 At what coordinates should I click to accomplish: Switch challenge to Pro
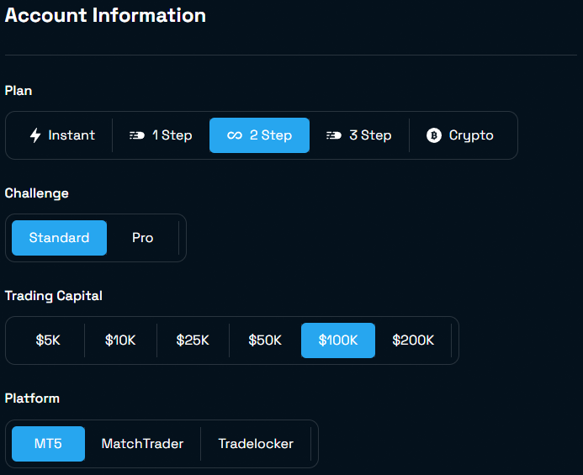(x=143, y=238)
